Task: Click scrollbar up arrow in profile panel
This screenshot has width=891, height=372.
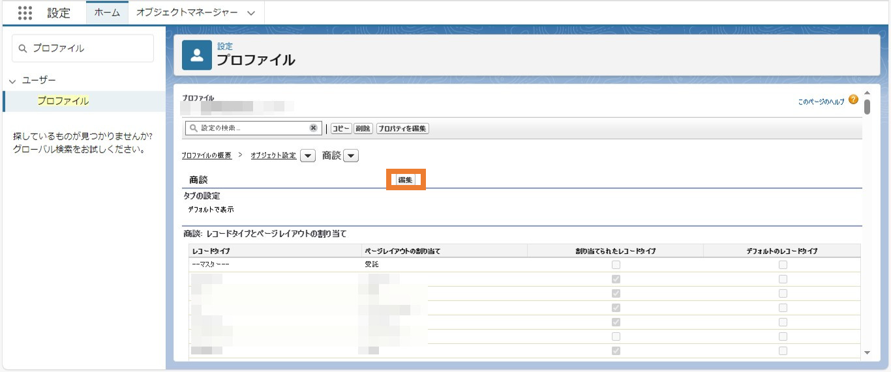Action: click(867, 94)
